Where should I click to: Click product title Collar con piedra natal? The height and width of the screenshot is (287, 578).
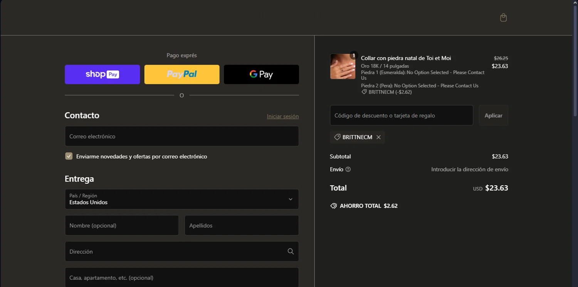406,58
